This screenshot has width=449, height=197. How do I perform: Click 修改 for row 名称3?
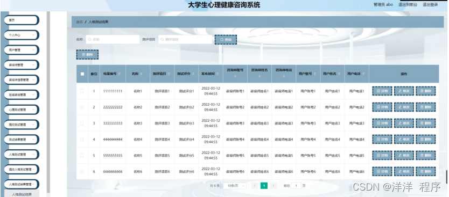pyautogui.click(x=404, y=123)
